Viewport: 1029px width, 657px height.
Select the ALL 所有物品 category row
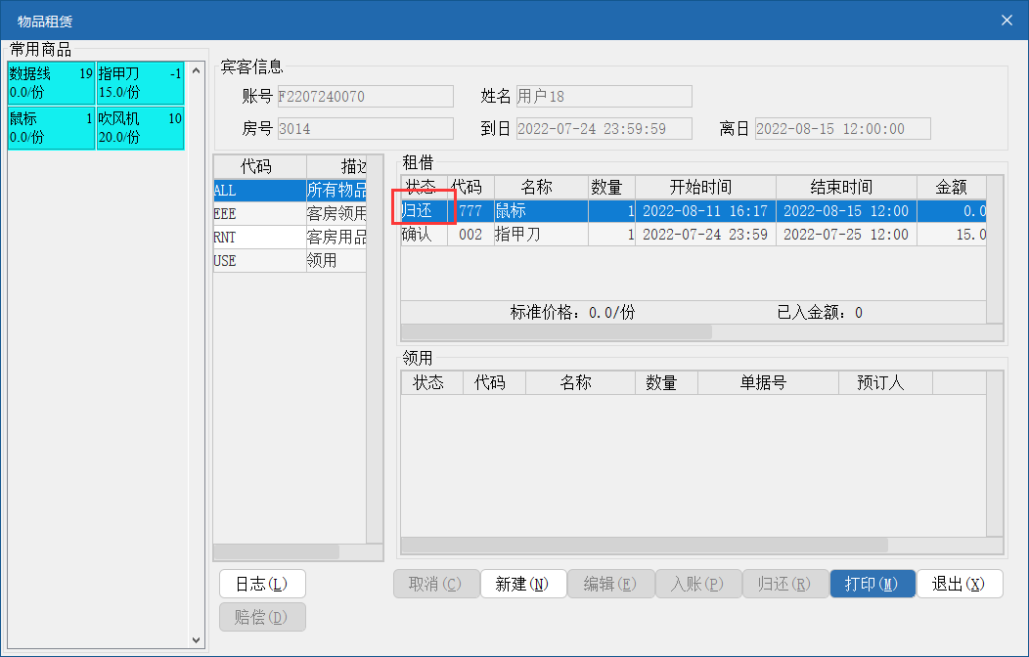click(x=290, y=190)
